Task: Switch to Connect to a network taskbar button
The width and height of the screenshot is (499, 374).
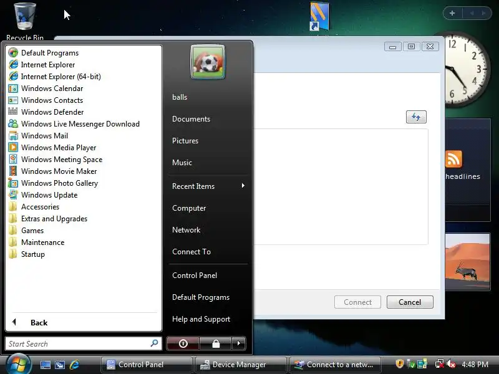Action: (335, 365)
